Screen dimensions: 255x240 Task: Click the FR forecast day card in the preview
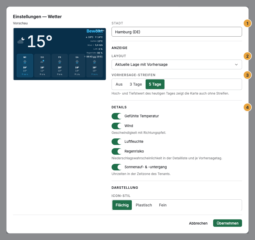click(60, 66)
